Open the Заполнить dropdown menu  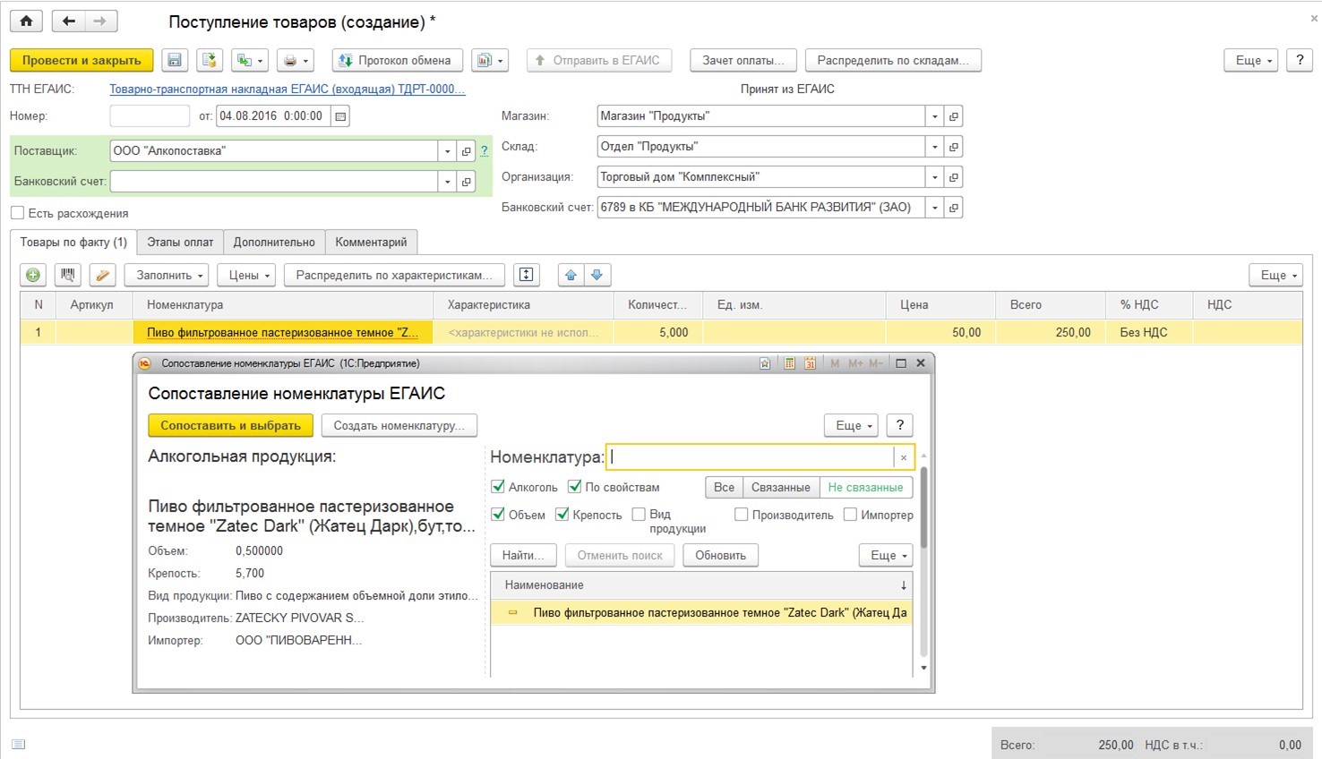click(x=167, y=275)
